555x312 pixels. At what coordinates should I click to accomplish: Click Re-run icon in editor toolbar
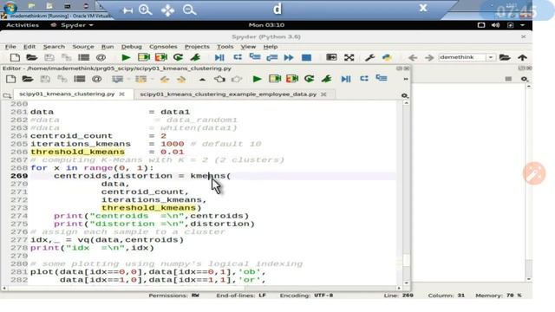309,79
